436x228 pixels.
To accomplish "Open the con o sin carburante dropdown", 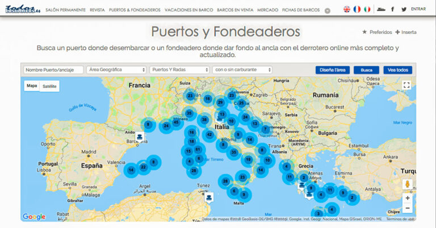I will [x=242, y=70].
